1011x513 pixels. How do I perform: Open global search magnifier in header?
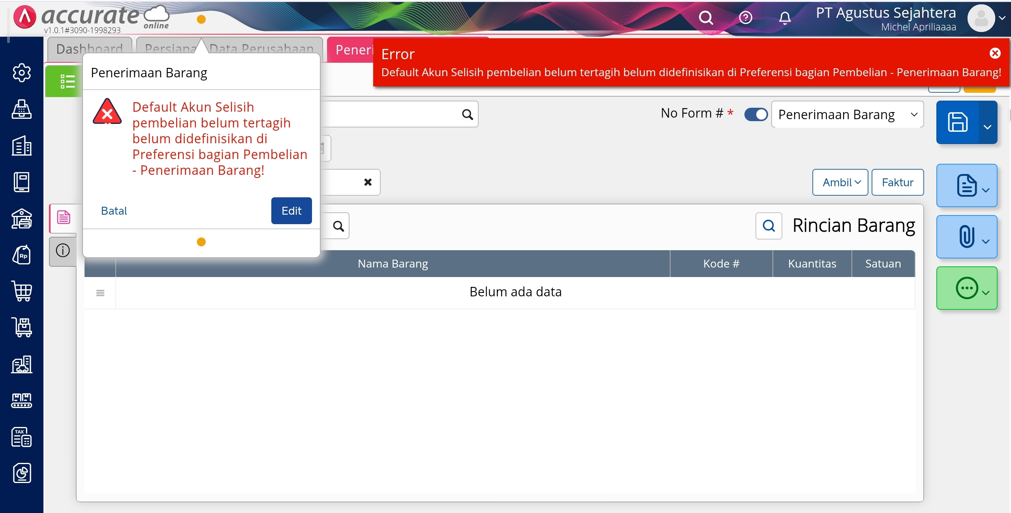(705, 18)
